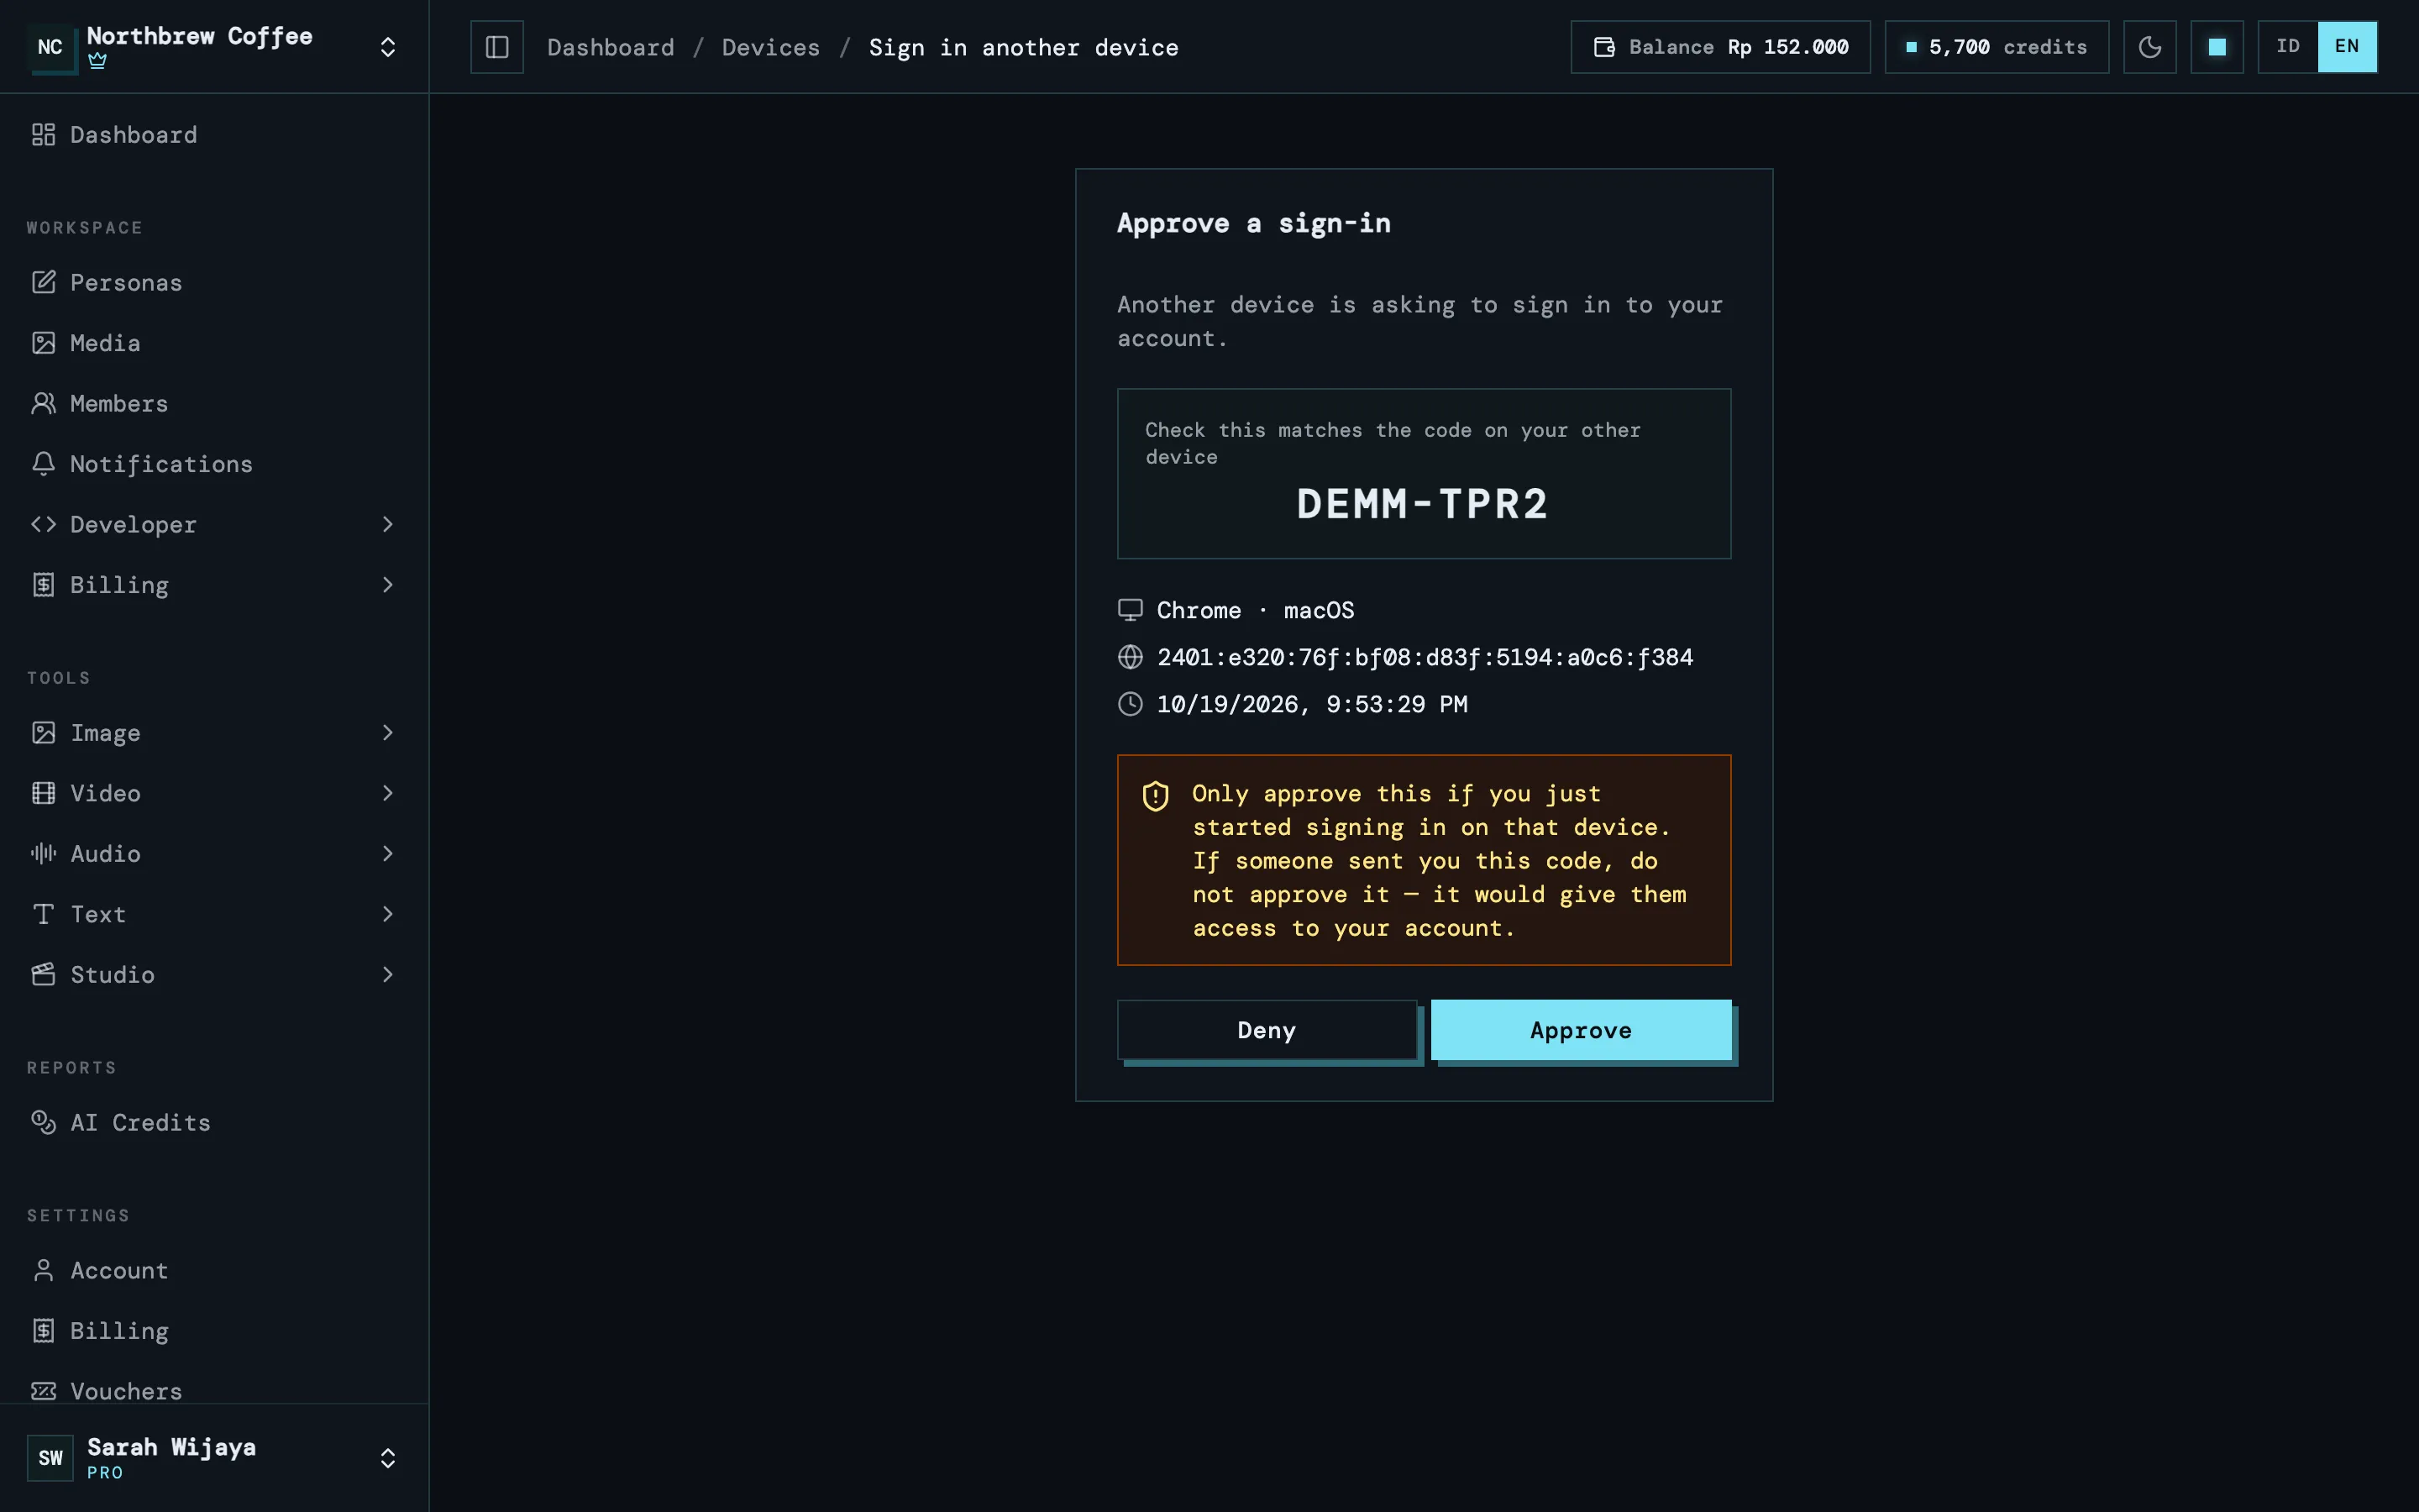The width and height of the screenshot is (2419, 1512).
Task: Deny the sign-in request
Action: 1267,1030
